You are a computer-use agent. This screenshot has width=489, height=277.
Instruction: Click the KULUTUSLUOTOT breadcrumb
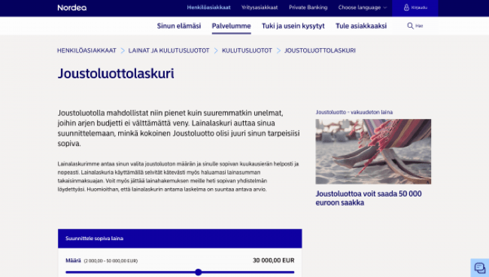click(247, 50)
